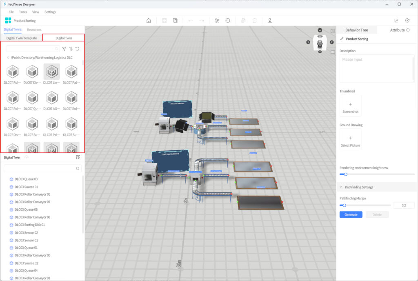Edit the Product Sorting name pencil icon
418x281 pixels.
pyautogui.click(x=342, y=39)
